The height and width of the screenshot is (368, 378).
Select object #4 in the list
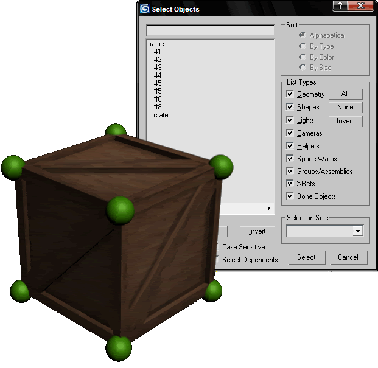click(158, 75)
